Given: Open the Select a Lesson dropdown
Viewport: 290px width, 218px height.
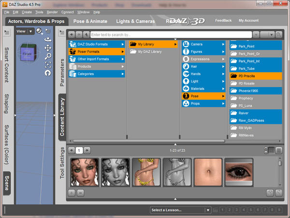Looking at the screenshot, I should 180,210.
